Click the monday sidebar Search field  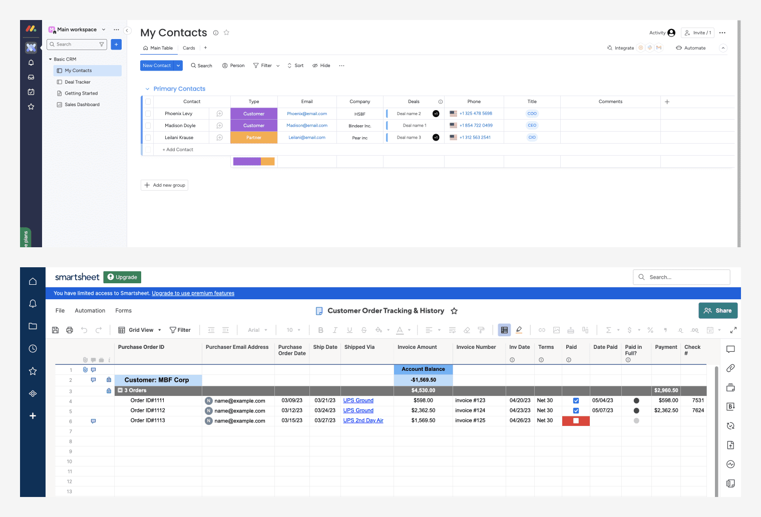pyautogui.click(x=77, y=45)
